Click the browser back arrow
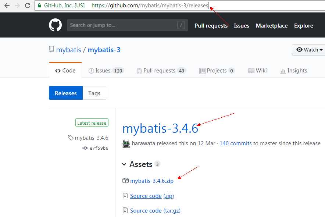This screenshot has height=217, width=325. (x=7, y=6)
